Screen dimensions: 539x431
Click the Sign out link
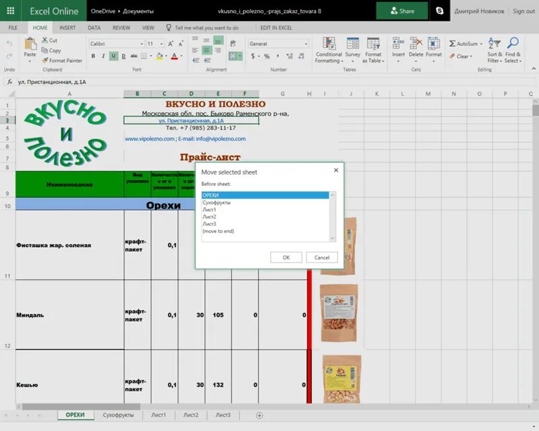pyautogui.click(x=524, y=11)
